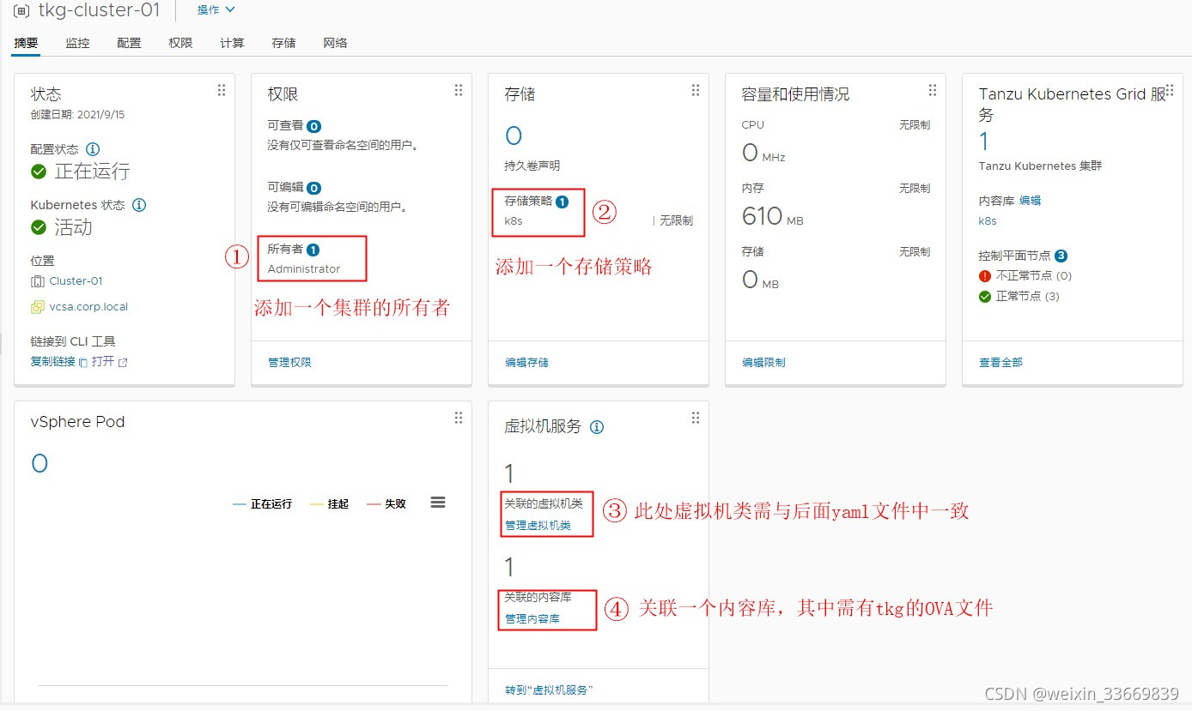Image resolution: width=1192 pixels, height=711 pixels.
Task: Open the k8s content library link
Action: pos(988,220)
